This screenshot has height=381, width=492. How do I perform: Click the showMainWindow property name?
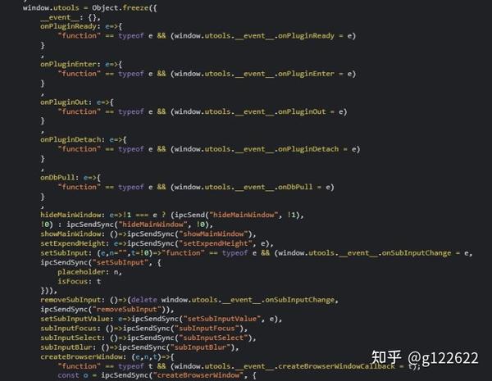[x=71, y=234]
